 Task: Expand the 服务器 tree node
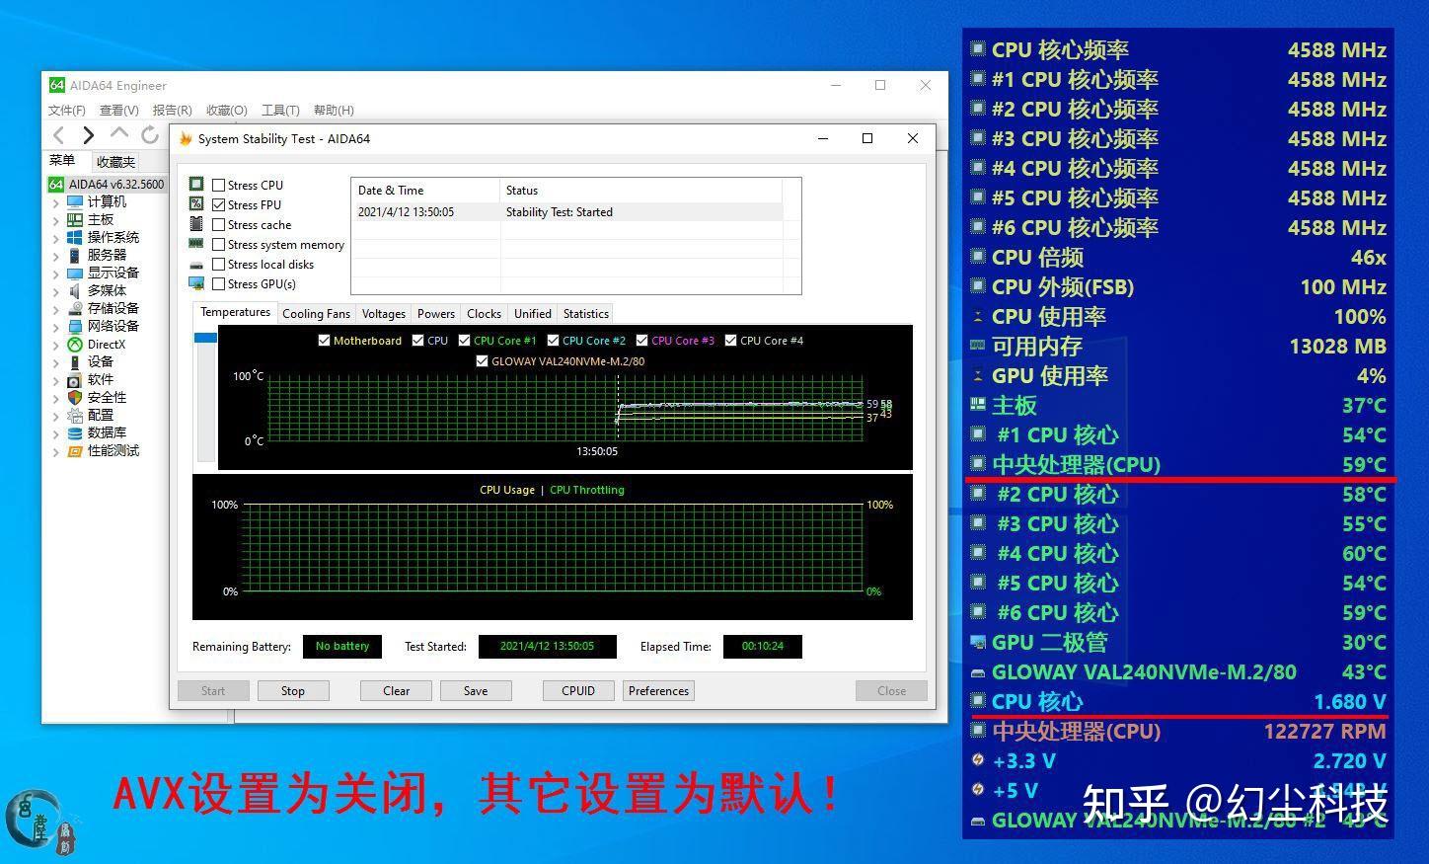(55, 256)
